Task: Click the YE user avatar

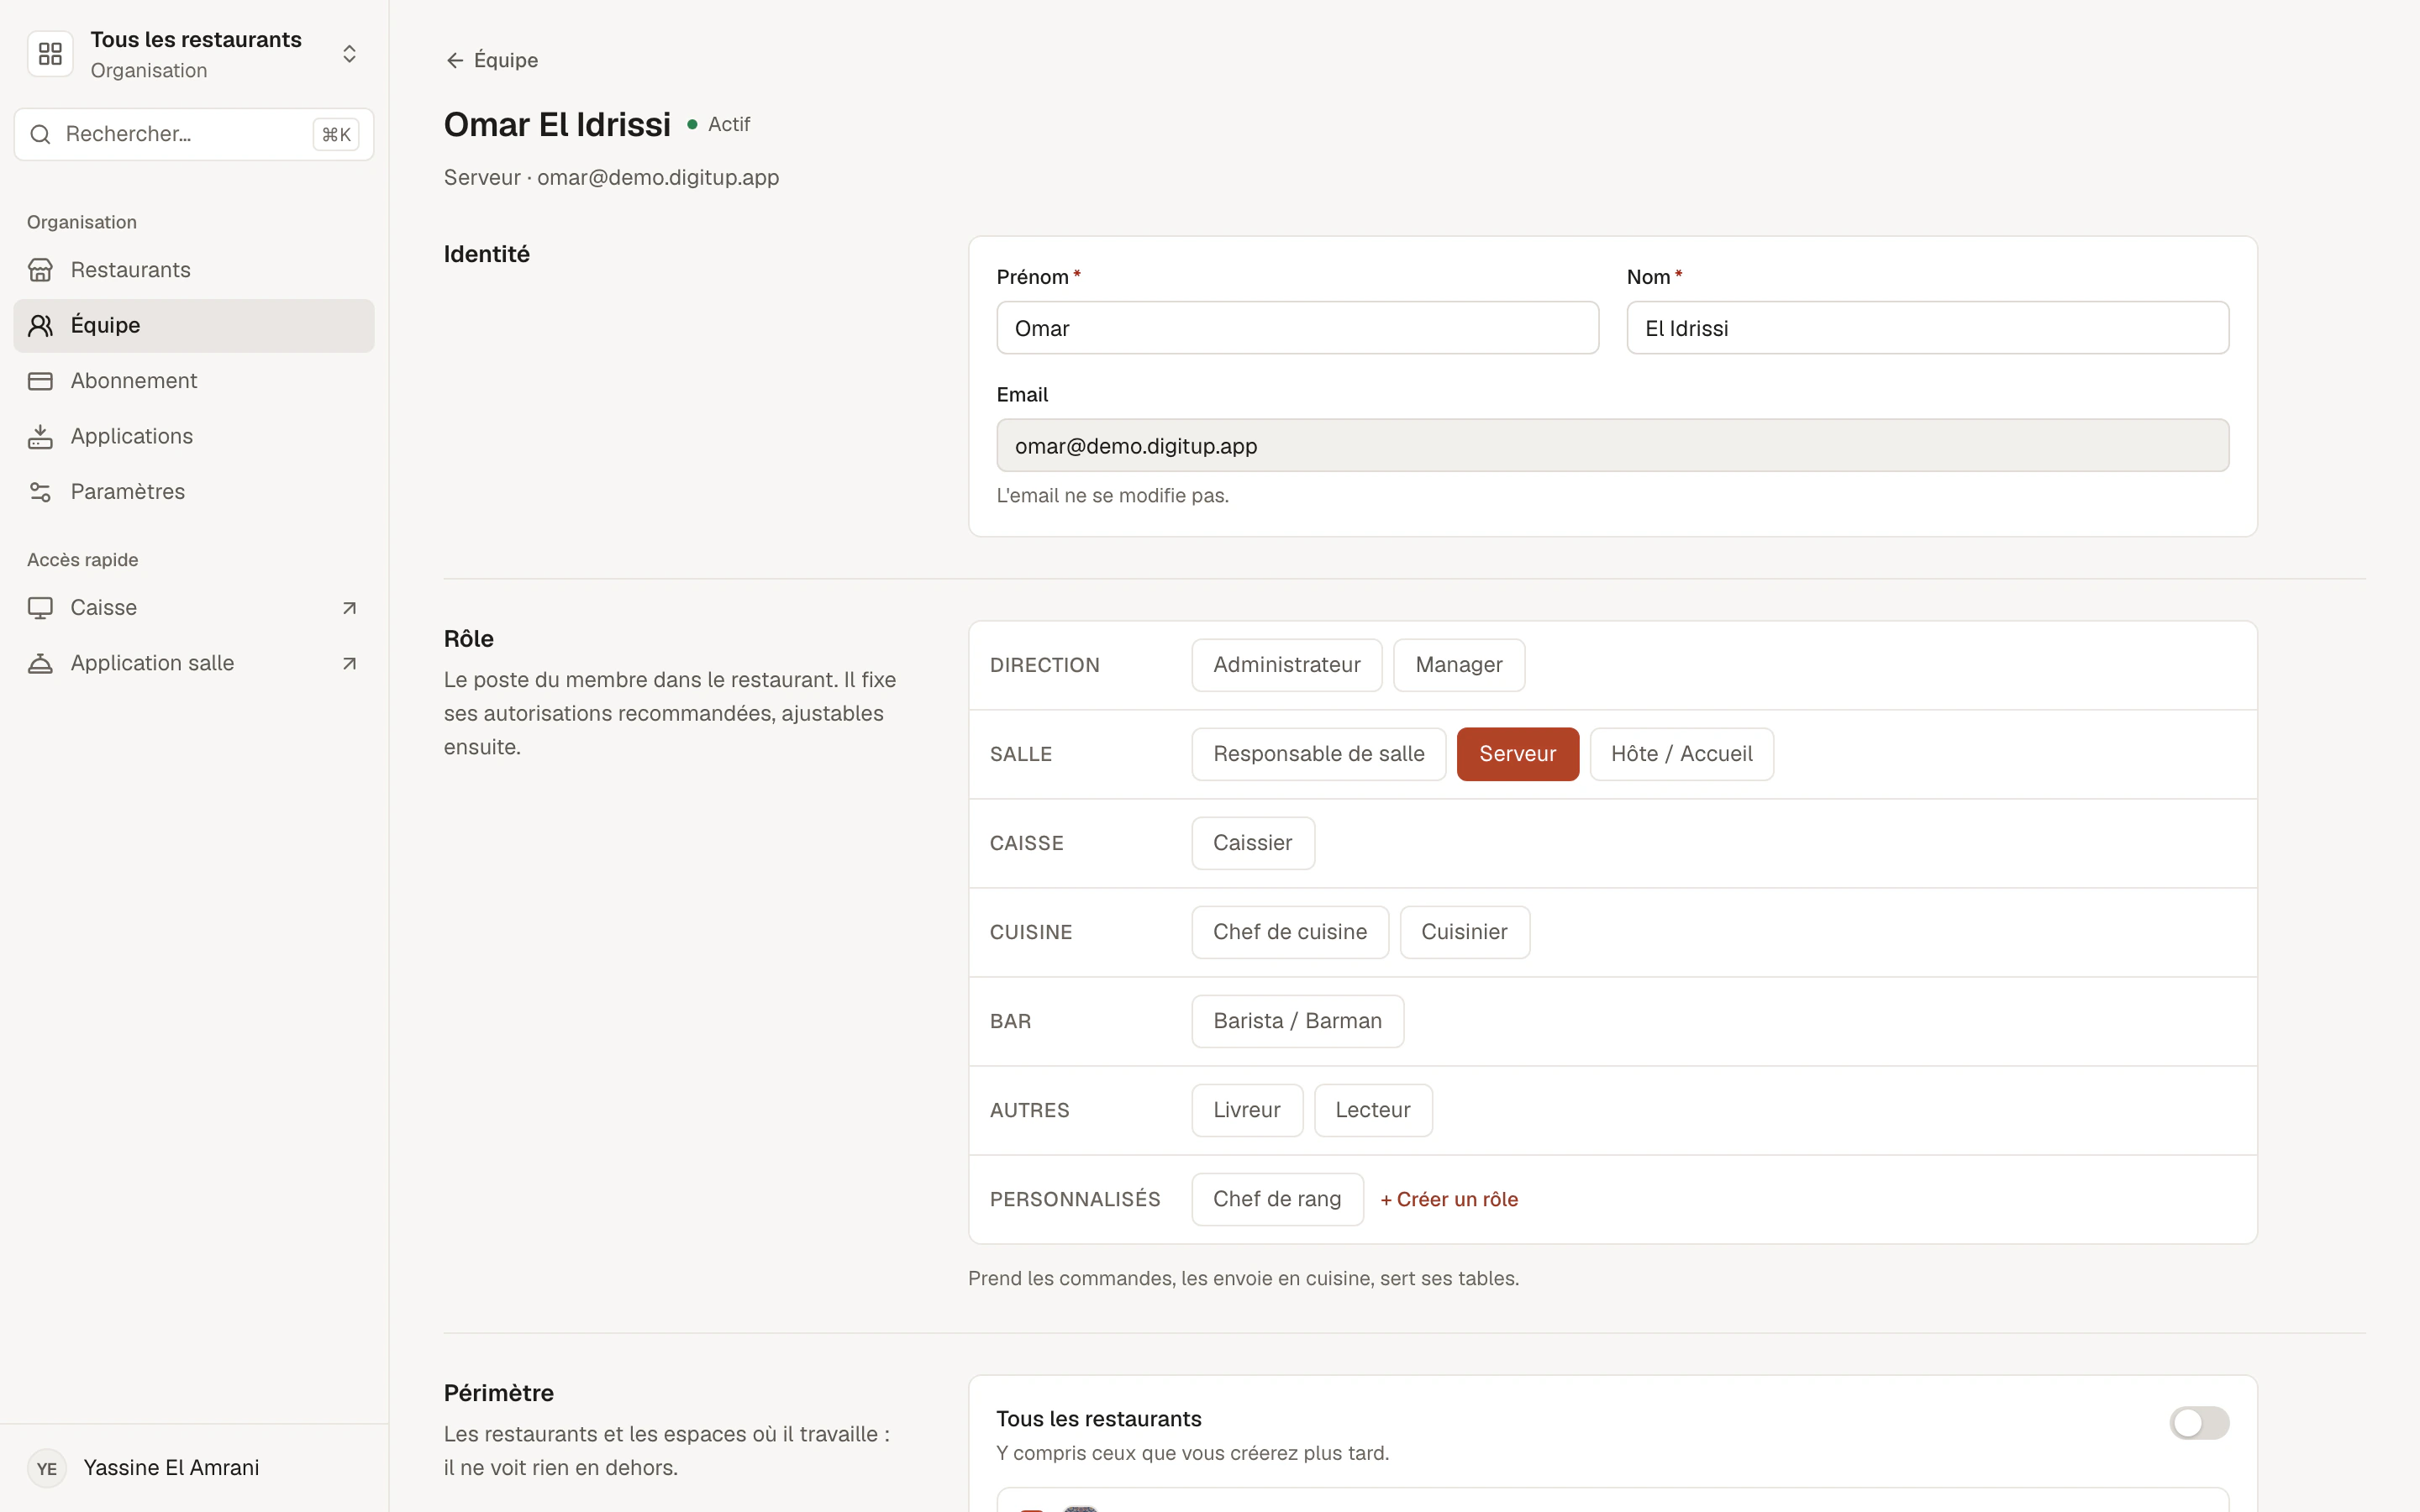Action: click(47, 1468)
